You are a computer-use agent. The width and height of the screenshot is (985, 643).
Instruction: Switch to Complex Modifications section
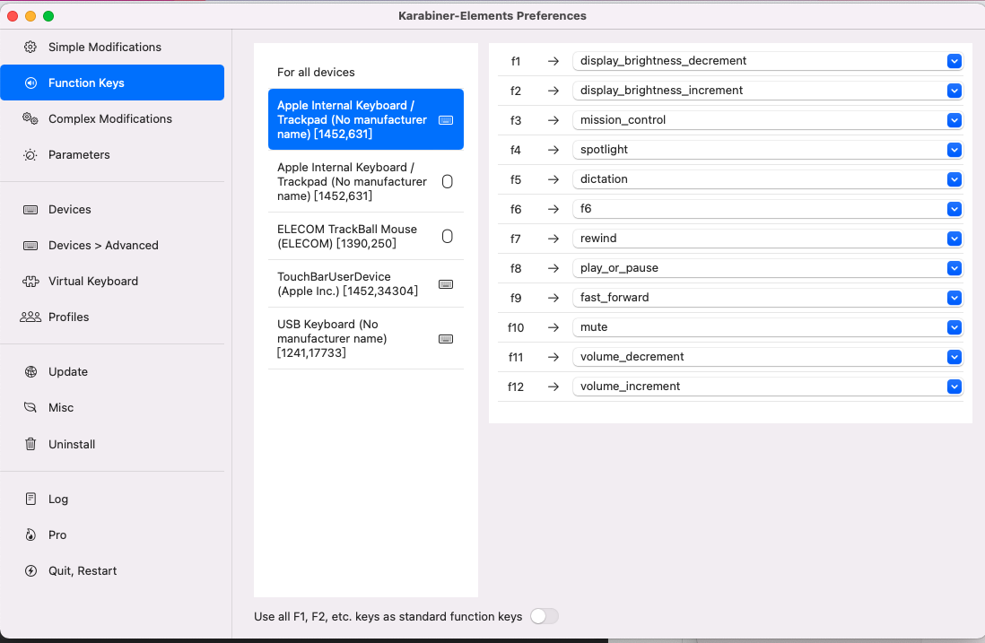112,118
